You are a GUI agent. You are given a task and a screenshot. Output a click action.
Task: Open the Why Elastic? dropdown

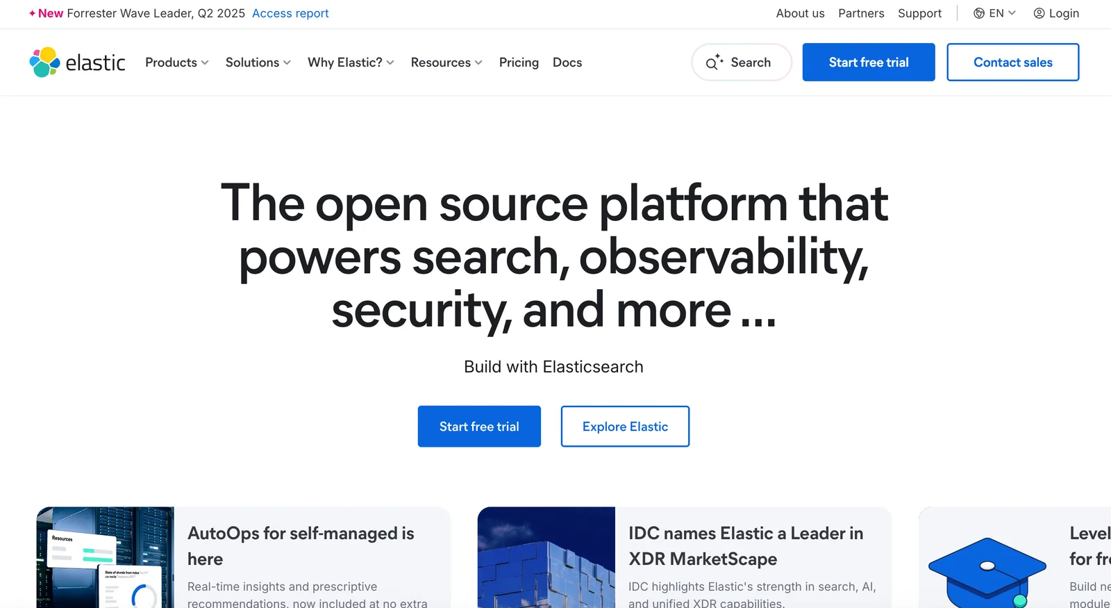point(351,63)
